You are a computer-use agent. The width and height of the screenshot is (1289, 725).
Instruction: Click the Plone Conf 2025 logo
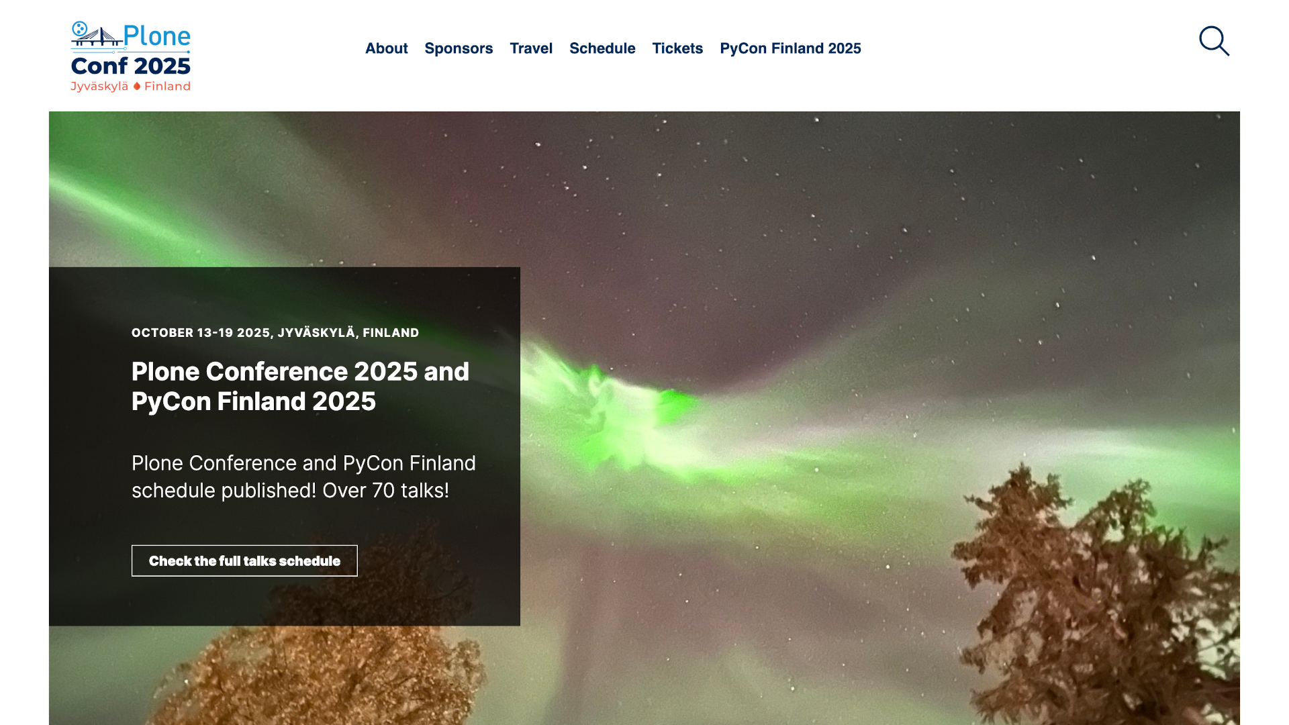(131, 56)
